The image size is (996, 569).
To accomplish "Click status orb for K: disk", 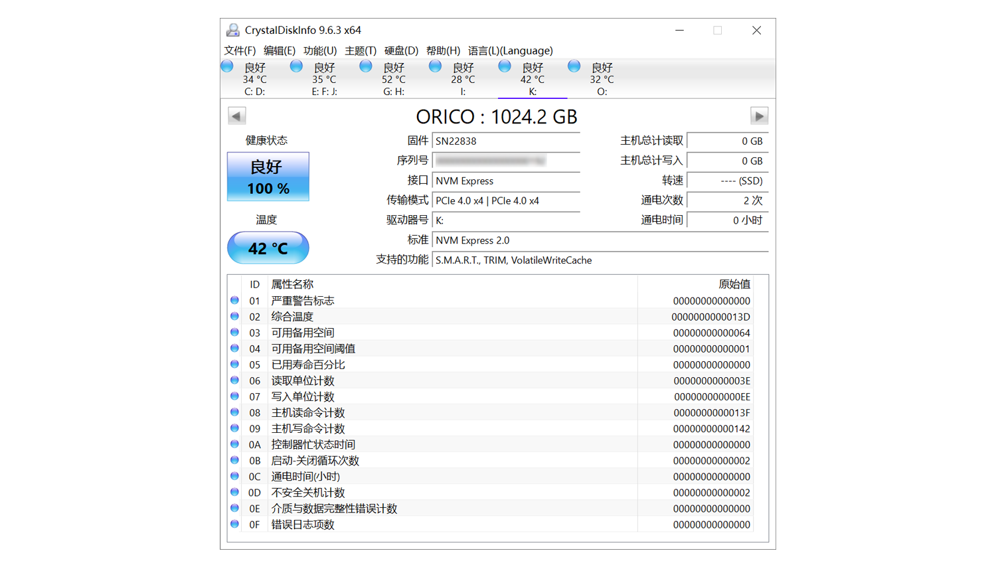I will pyautogui.click(x=505, y=66).
